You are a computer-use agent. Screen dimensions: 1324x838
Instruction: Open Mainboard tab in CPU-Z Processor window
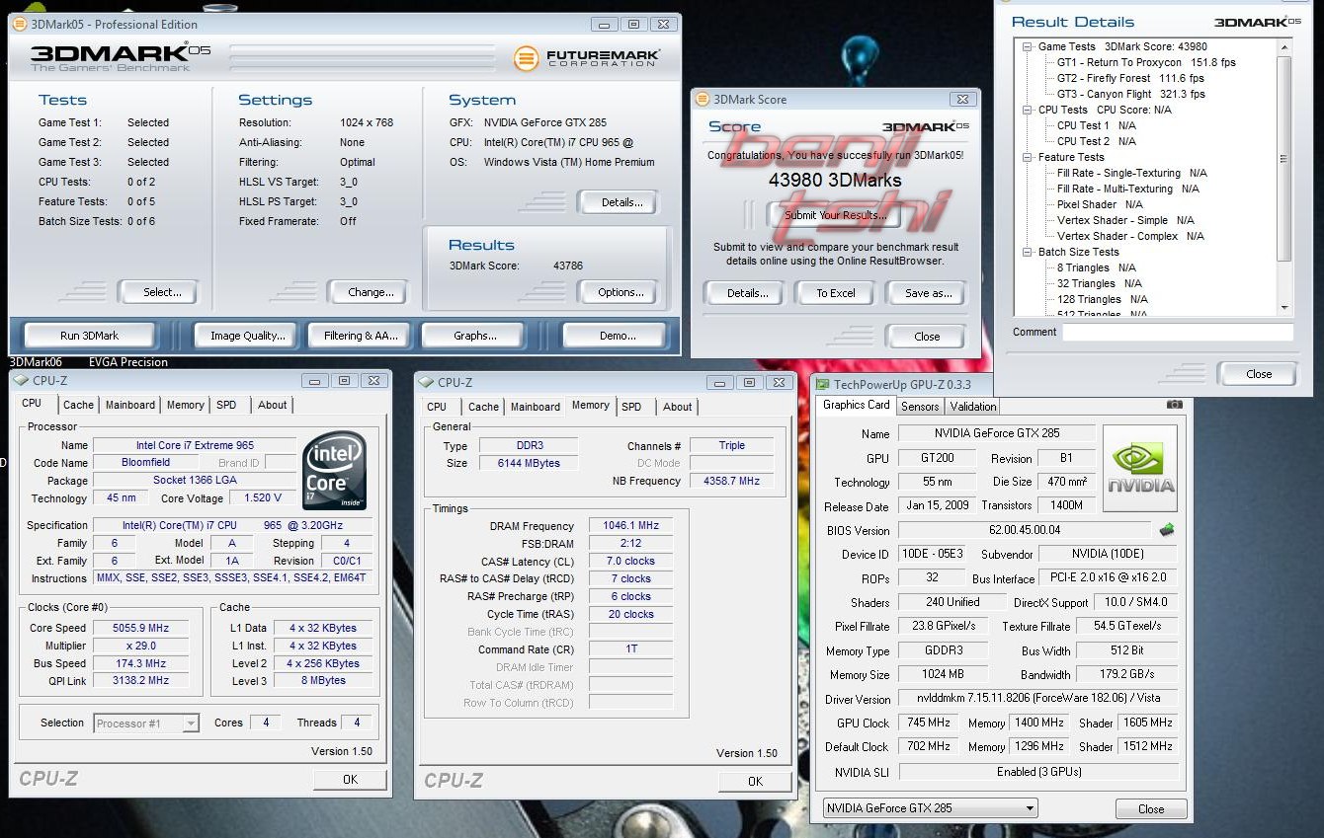pyautogui.click(x=130, y=405)
